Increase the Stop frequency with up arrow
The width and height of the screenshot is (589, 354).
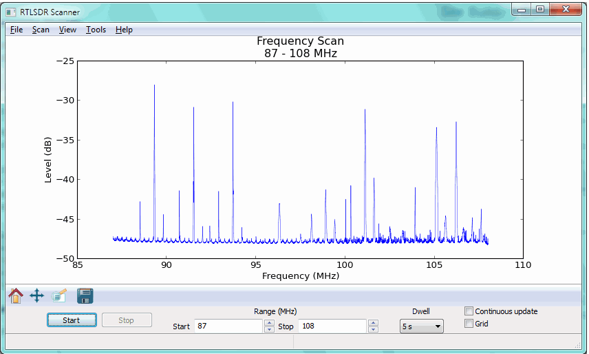(373, 323)
